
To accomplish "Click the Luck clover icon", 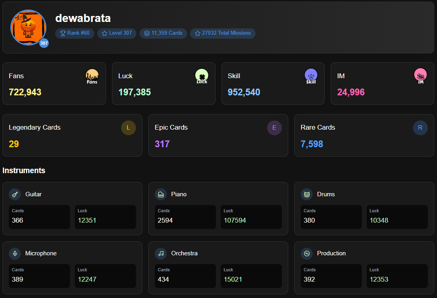I will pos(202,76).
